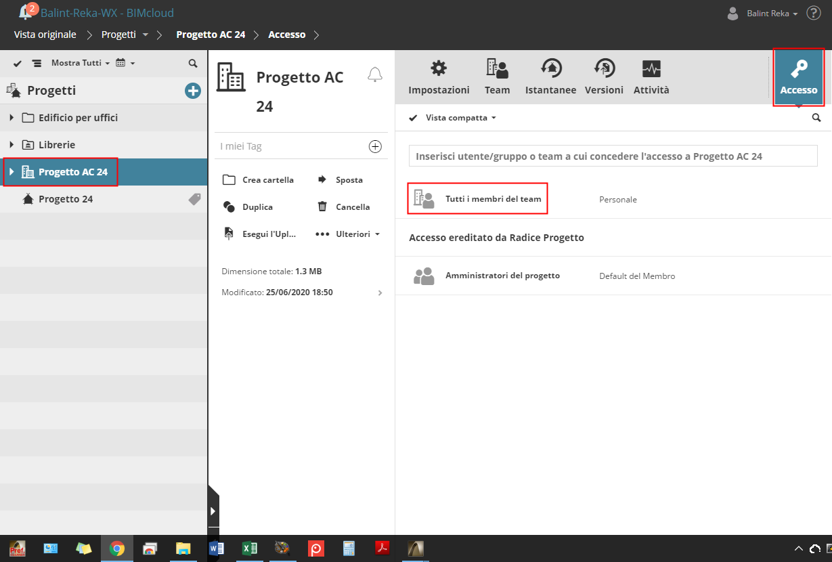Open Archicad from the taskbar

415,548
